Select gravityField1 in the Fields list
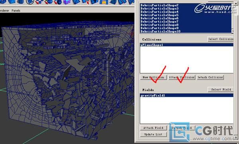The width and height of the screenshot is (239, 144). [x=186, y=95]
